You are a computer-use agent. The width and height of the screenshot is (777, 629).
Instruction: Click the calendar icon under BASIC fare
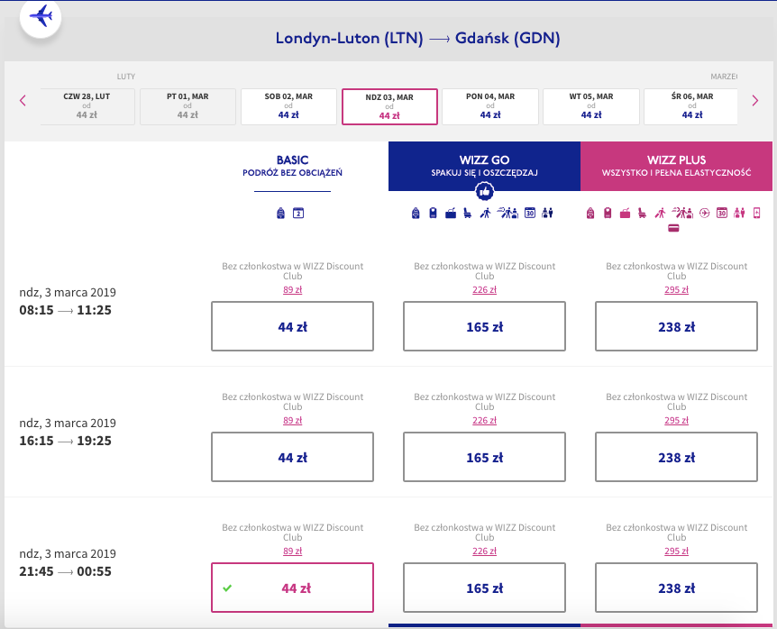(x=298, y=214)
